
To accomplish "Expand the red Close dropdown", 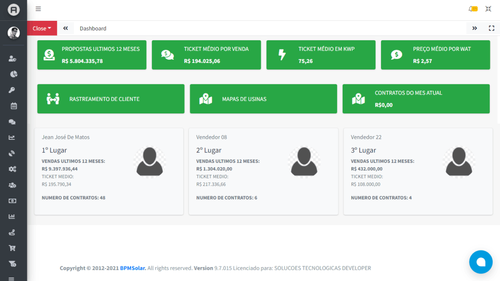I will pyautogui.click(x=42, y=28).
